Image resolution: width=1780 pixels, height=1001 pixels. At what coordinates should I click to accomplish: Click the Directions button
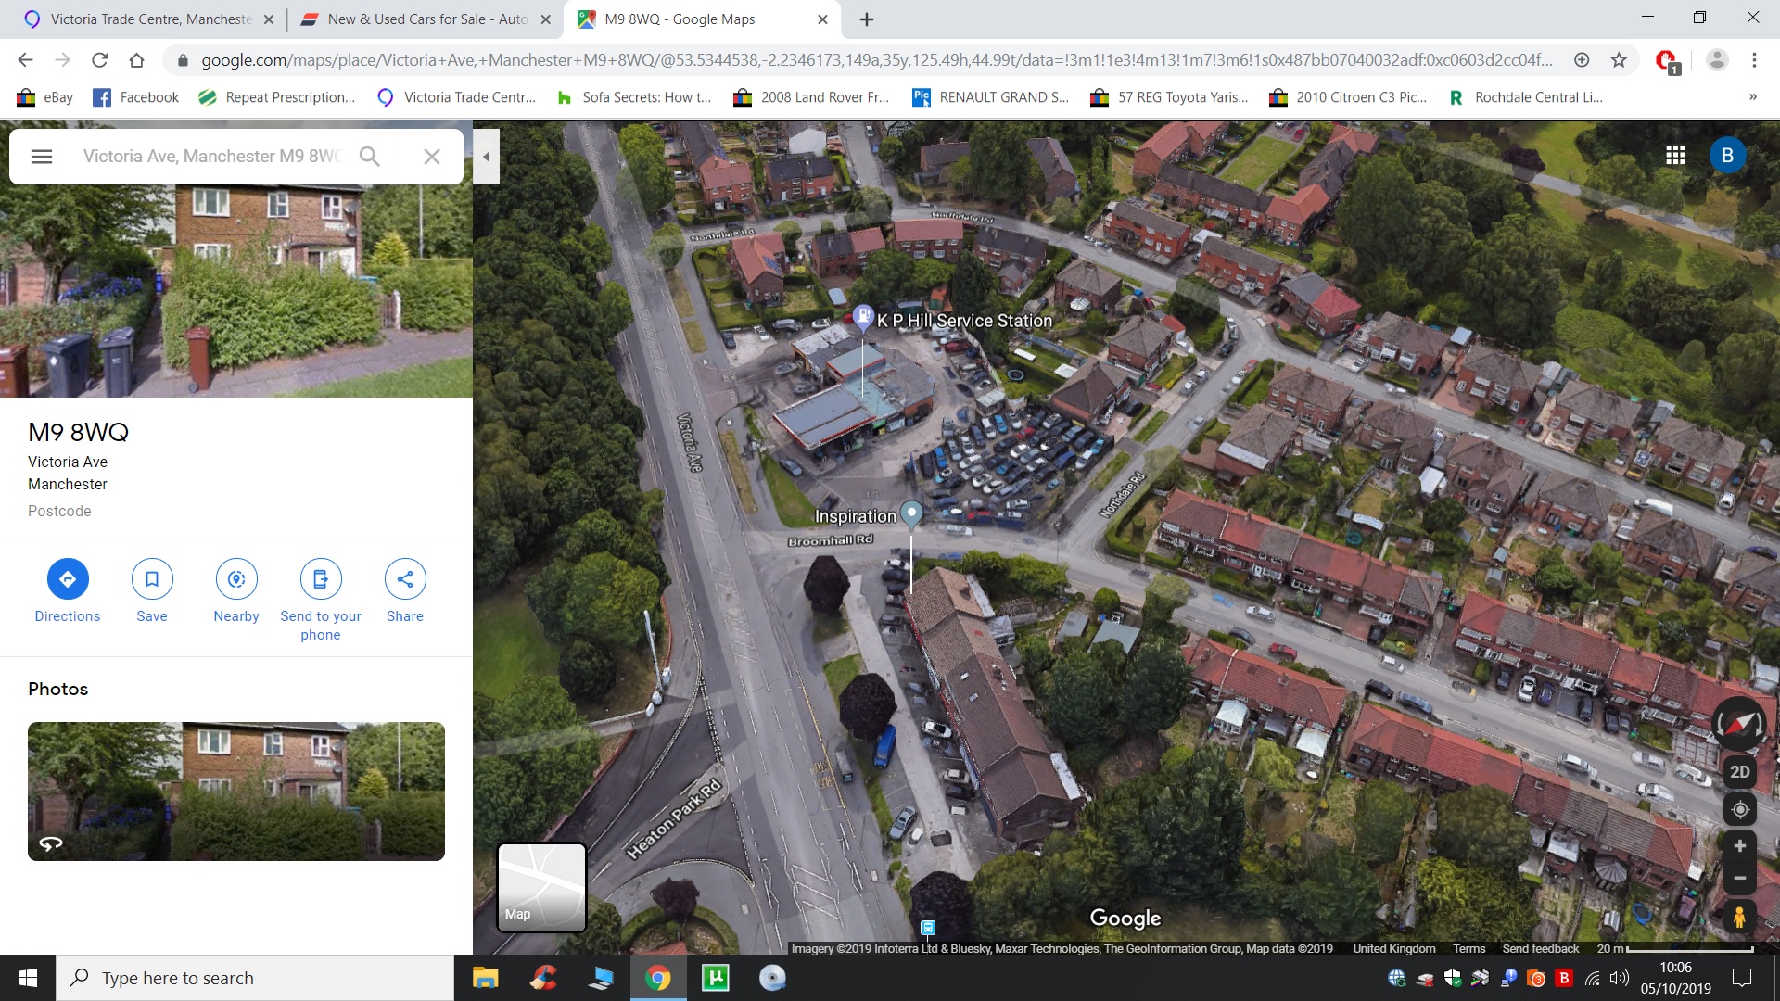coord(68,579)
